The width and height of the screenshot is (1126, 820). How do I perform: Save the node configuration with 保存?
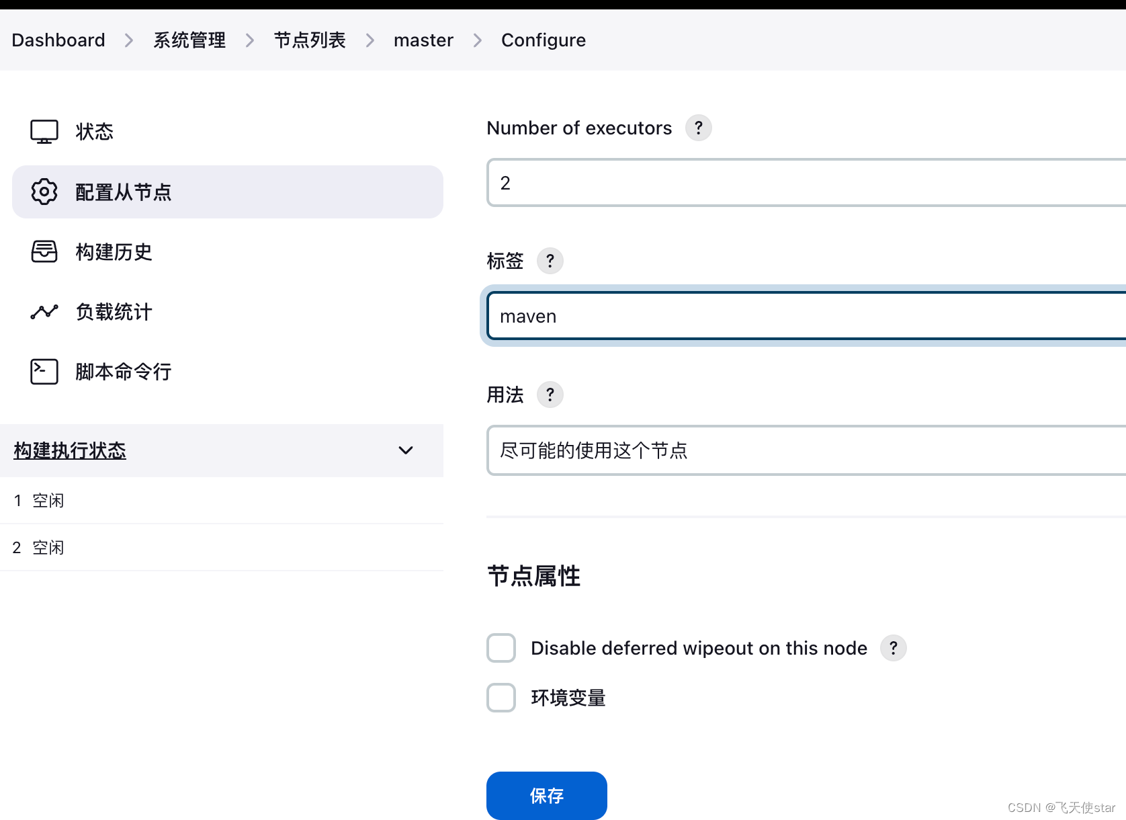click(547, 796)
